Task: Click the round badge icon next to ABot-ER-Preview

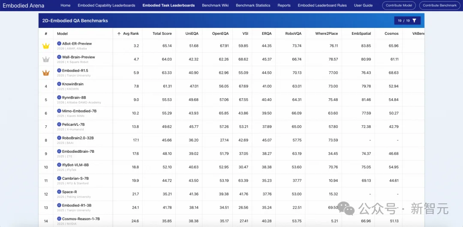Action: coord(59,43)
